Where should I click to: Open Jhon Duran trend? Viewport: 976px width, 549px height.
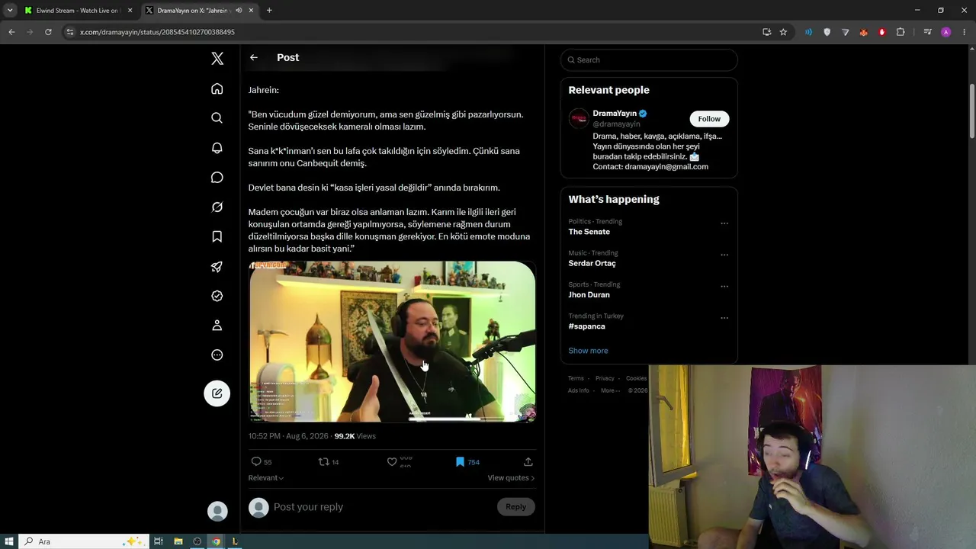tap(589, 295)
